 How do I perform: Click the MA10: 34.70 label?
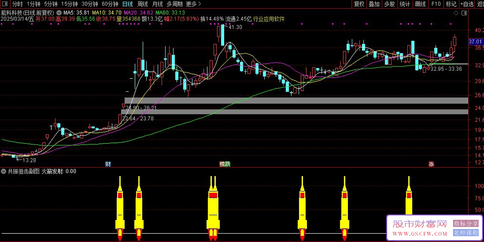(x=107, y=13)
